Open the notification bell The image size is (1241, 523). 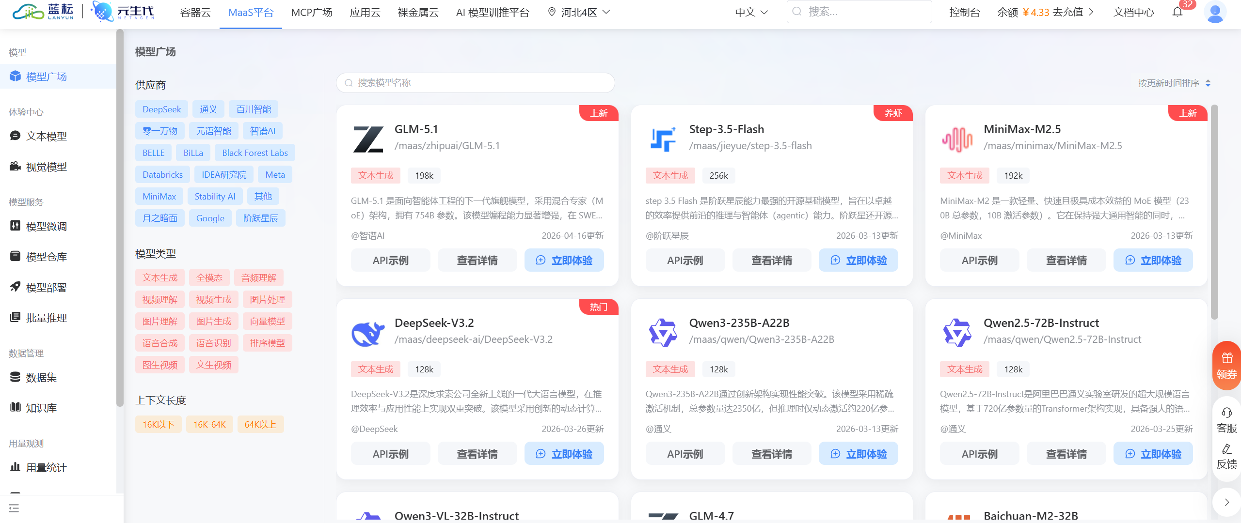(1177, 12)
